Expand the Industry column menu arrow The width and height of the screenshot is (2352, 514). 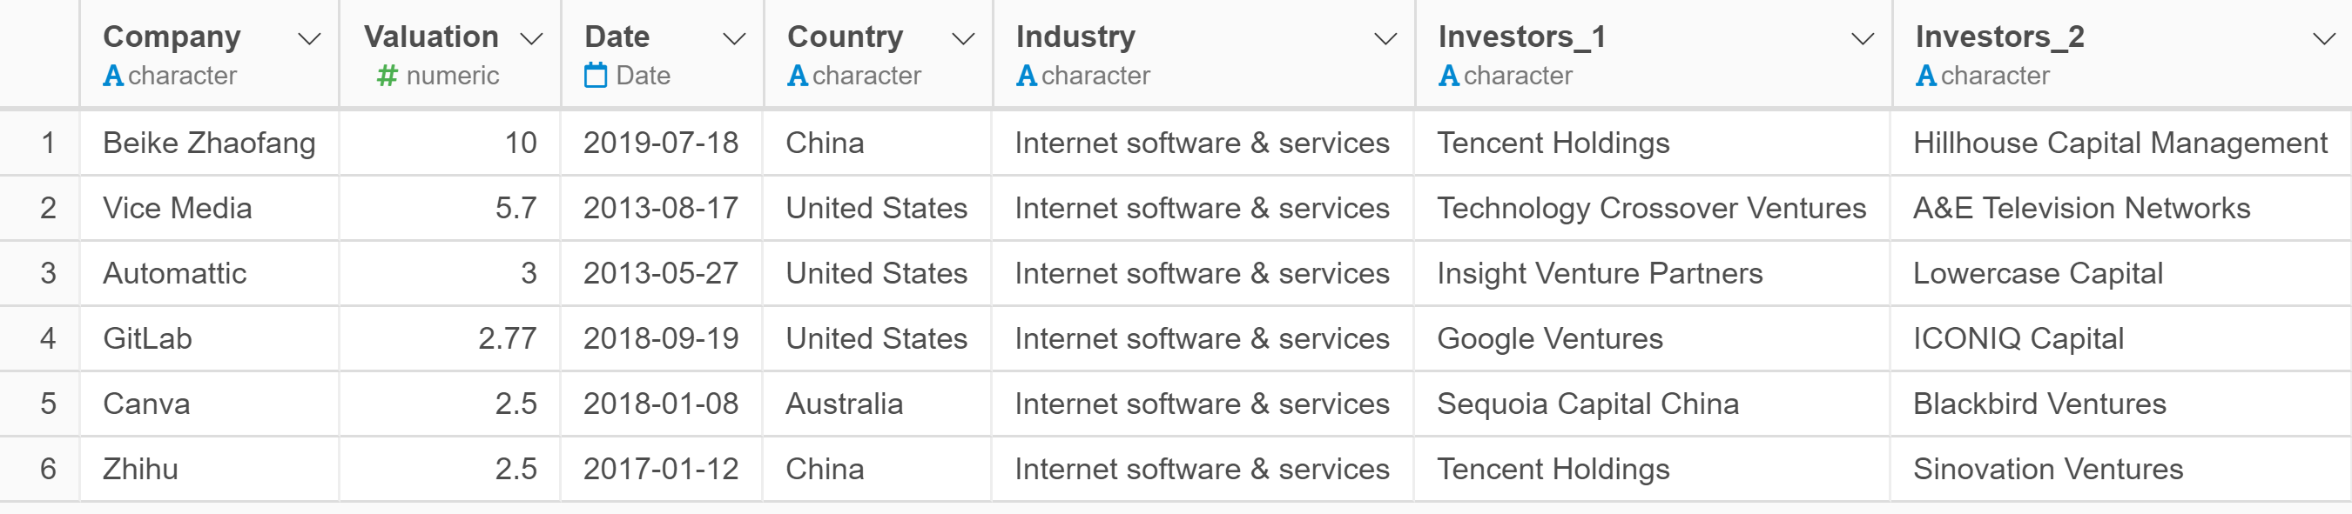pyautogui.click(x=1385, y=39)
